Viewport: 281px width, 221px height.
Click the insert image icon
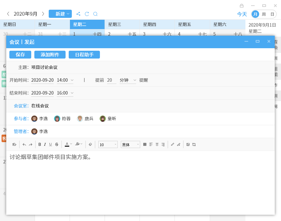pyautogui.click(x=188, y=144)
